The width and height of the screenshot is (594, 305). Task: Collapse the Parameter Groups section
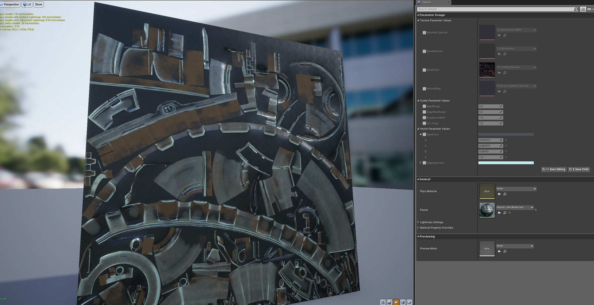pos(418,15)
